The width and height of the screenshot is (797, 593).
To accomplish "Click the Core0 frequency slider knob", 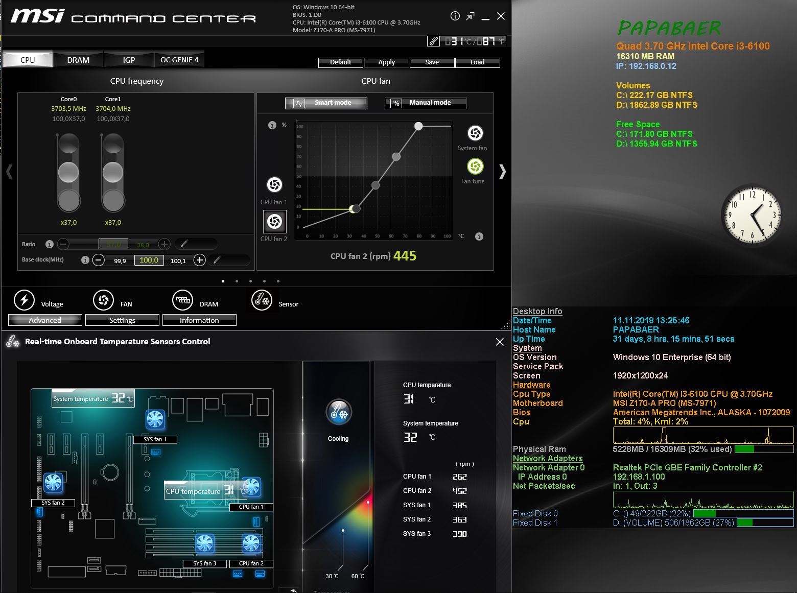I will [x=68, y=173].
